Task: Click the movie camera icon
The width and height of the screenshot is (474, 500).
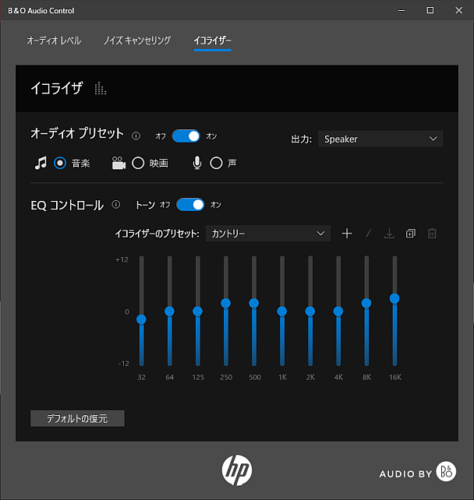Action: [118, 163]
